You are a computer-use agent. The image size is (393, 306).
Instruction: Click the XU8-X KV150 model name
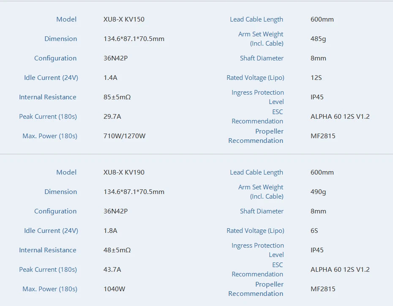click(124, 19)
